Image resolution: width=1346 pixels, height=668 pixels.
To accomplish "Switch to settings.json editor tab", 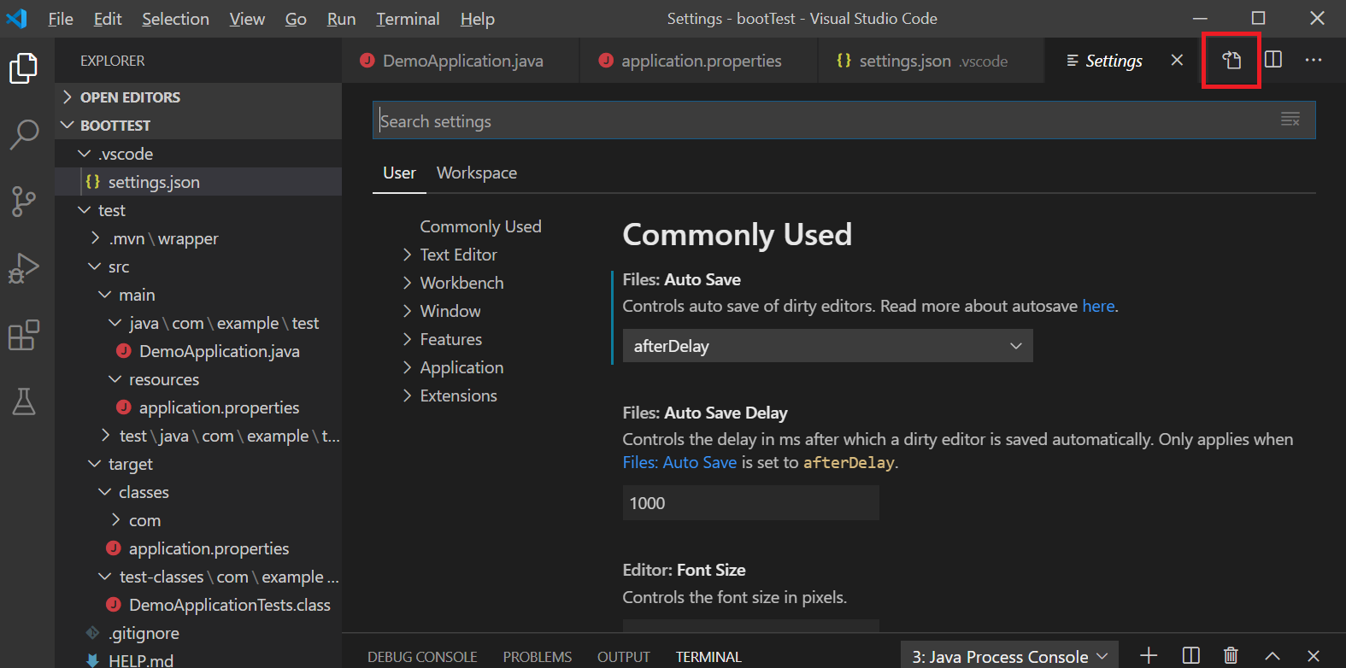I will [932, 61].
